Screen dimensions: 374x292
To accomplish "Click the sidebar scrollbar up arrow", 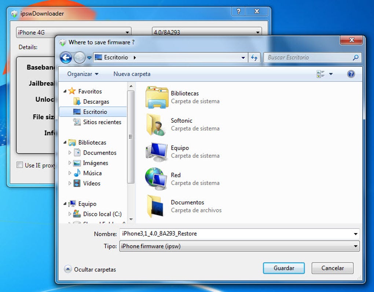I will tap(131, 86).
